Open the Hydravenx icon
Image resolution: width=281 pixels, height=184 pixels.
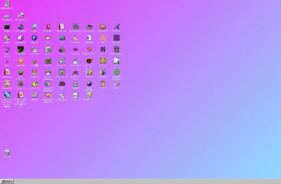[x=21, y=84]
